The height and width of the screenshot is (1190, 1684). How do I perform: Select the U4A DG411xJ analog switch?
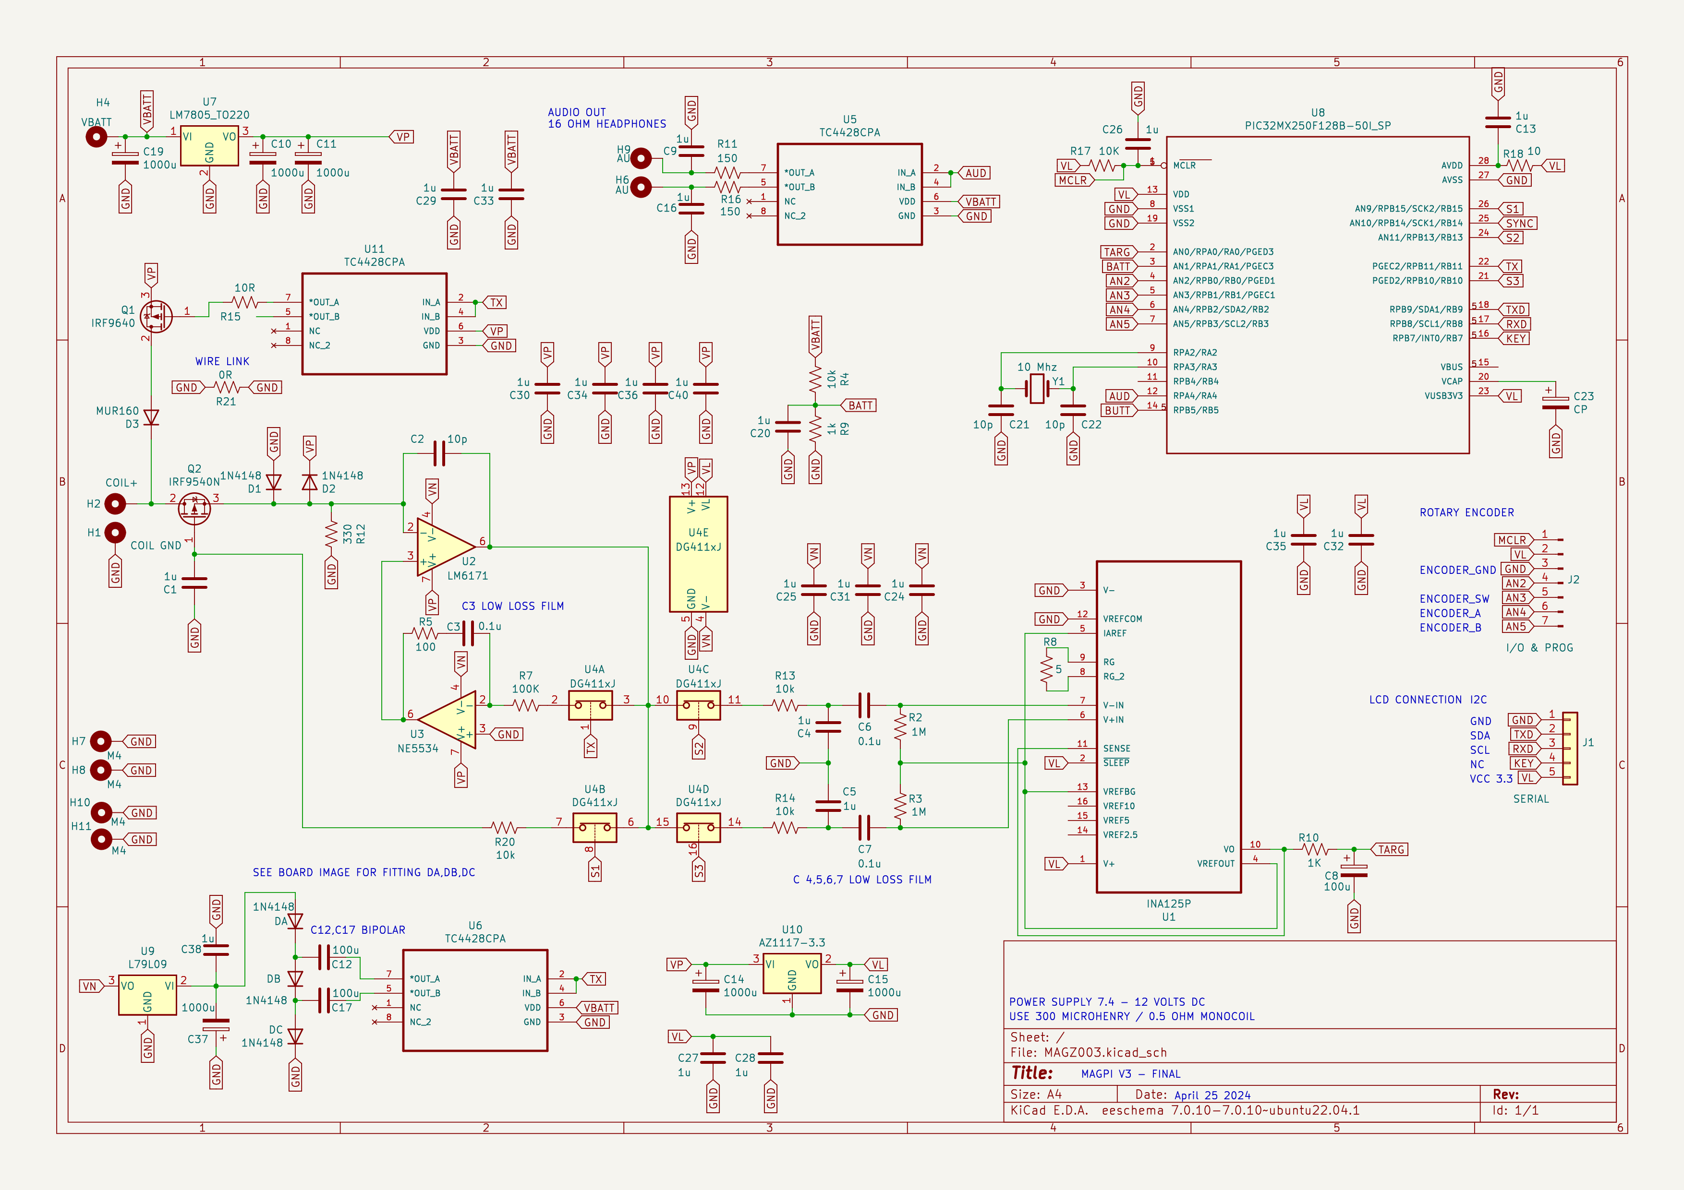click(x=591, y=706)
